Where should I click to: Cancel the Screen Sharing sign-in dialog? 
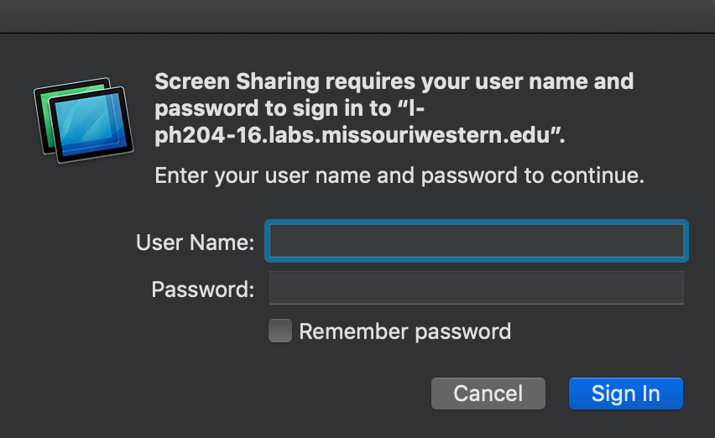(488, 394)
